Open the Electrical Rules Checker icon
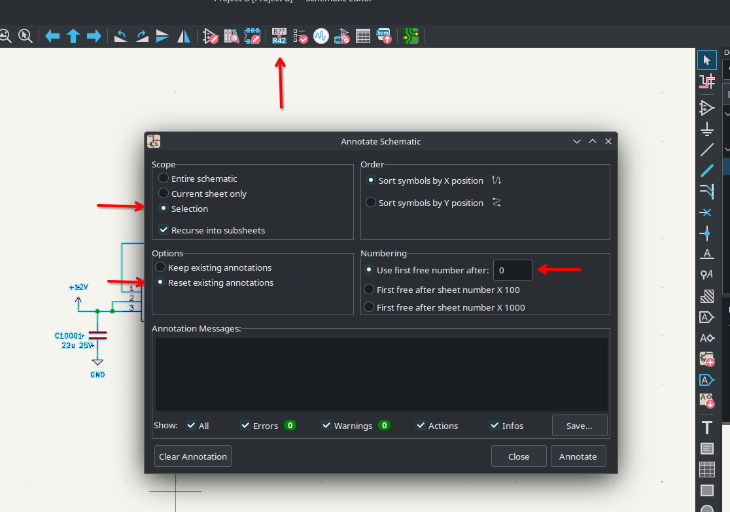Image resolution: width=730 pixels, height=512 pixels. tap(300, 36)
